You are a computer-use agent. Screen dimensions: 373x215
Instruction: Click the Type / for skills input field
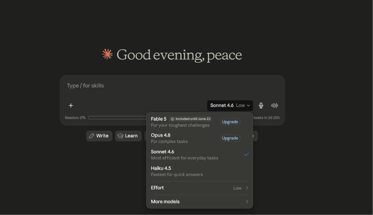[172, 86]
